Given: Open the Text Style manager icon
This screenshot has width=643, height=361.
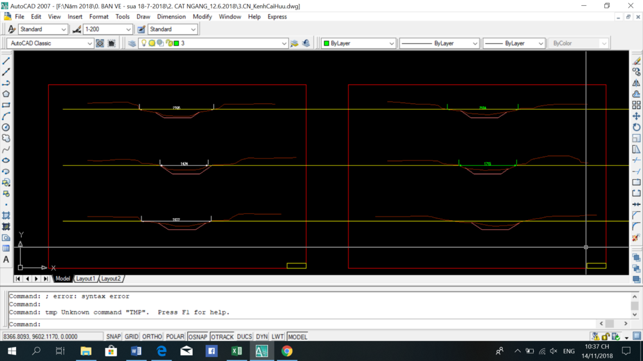Looking at the screenshot, I should point(12,30).
